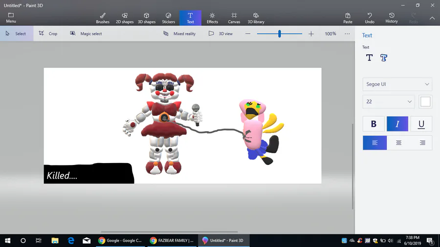Open the volume control in tray
Image resolution: width=440 pixels, height=247 pixels.
(x=391, y=241)
